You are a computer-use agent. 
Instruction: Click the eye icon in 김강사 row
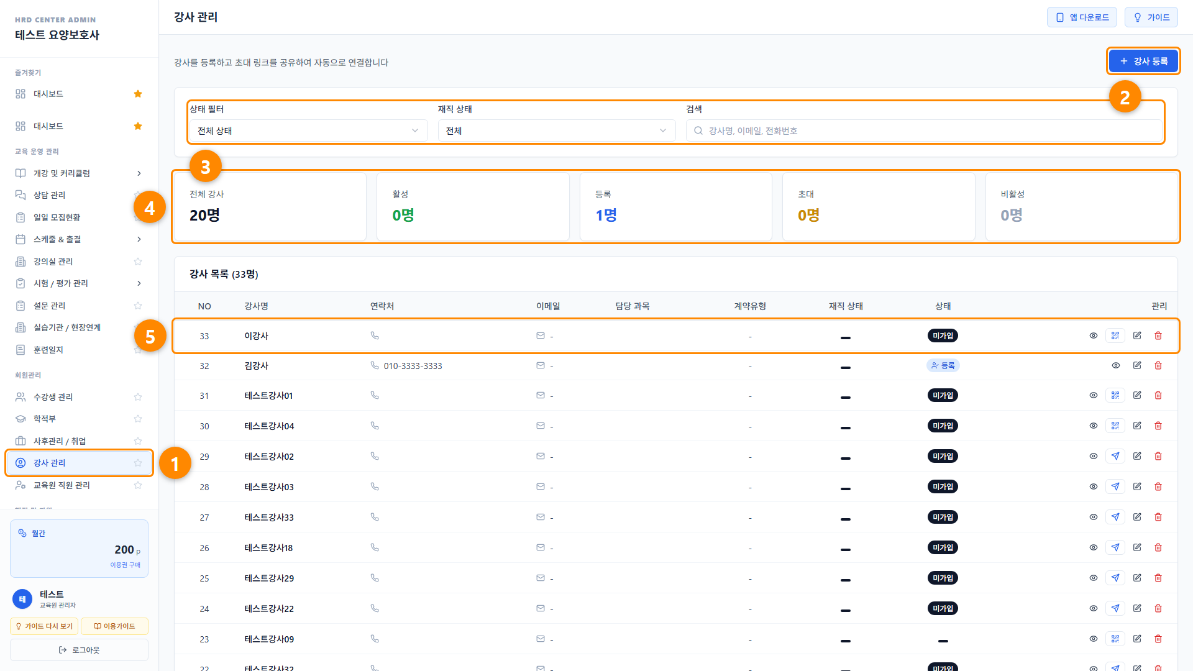click(x=1116, y=365)
